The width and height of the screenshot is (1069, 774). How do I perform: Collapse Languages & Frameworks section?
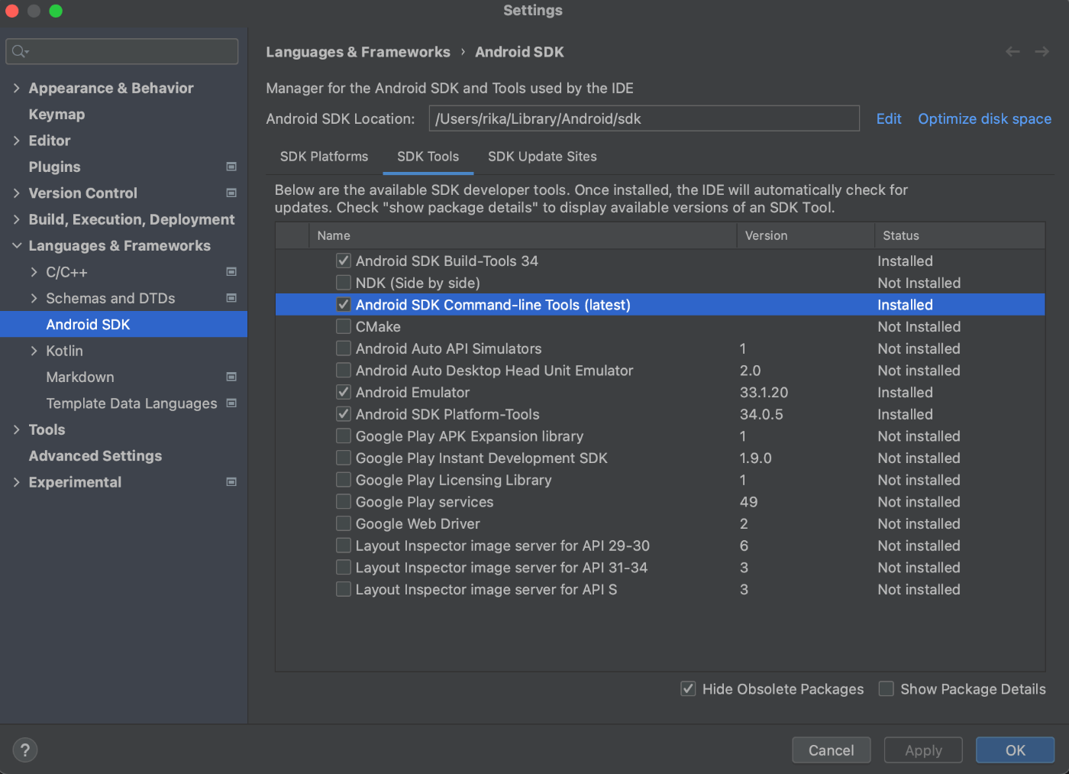click(17, 246)
